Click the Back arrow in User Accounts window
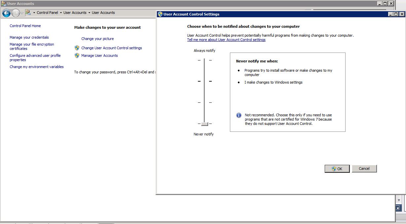Viewport: 406px width, 224px height. [6, 13]
